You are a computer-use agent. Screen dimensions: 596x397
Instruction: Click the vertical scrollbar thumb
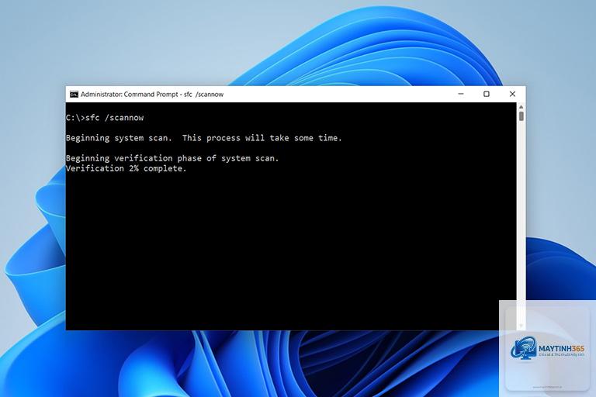point(521,116)
